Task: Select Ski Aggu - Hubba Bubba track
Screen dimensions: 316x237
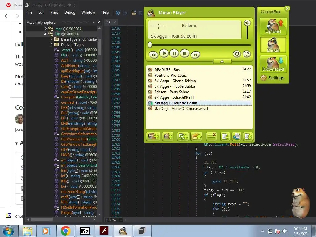Action: (199, 86)
